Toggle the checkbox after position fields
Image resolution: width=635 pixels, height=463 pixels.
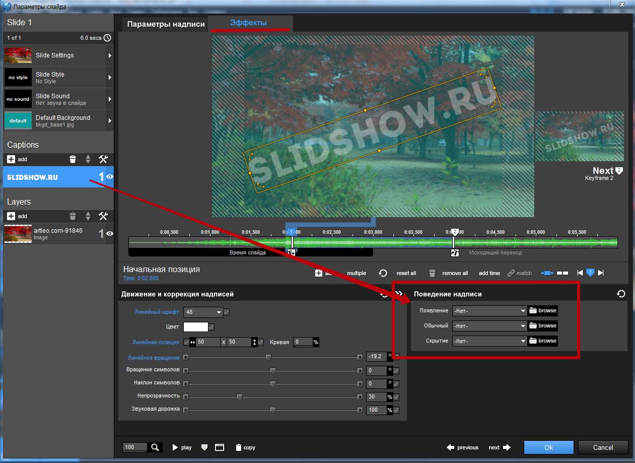pos(261,342)
